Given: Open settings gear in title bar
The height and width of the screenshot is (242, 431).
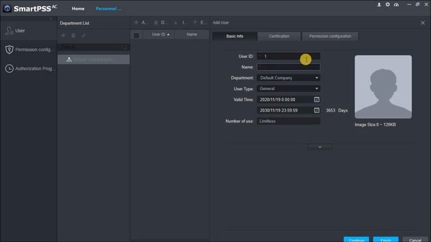Looking at the screenshot, I should (388, 5).
